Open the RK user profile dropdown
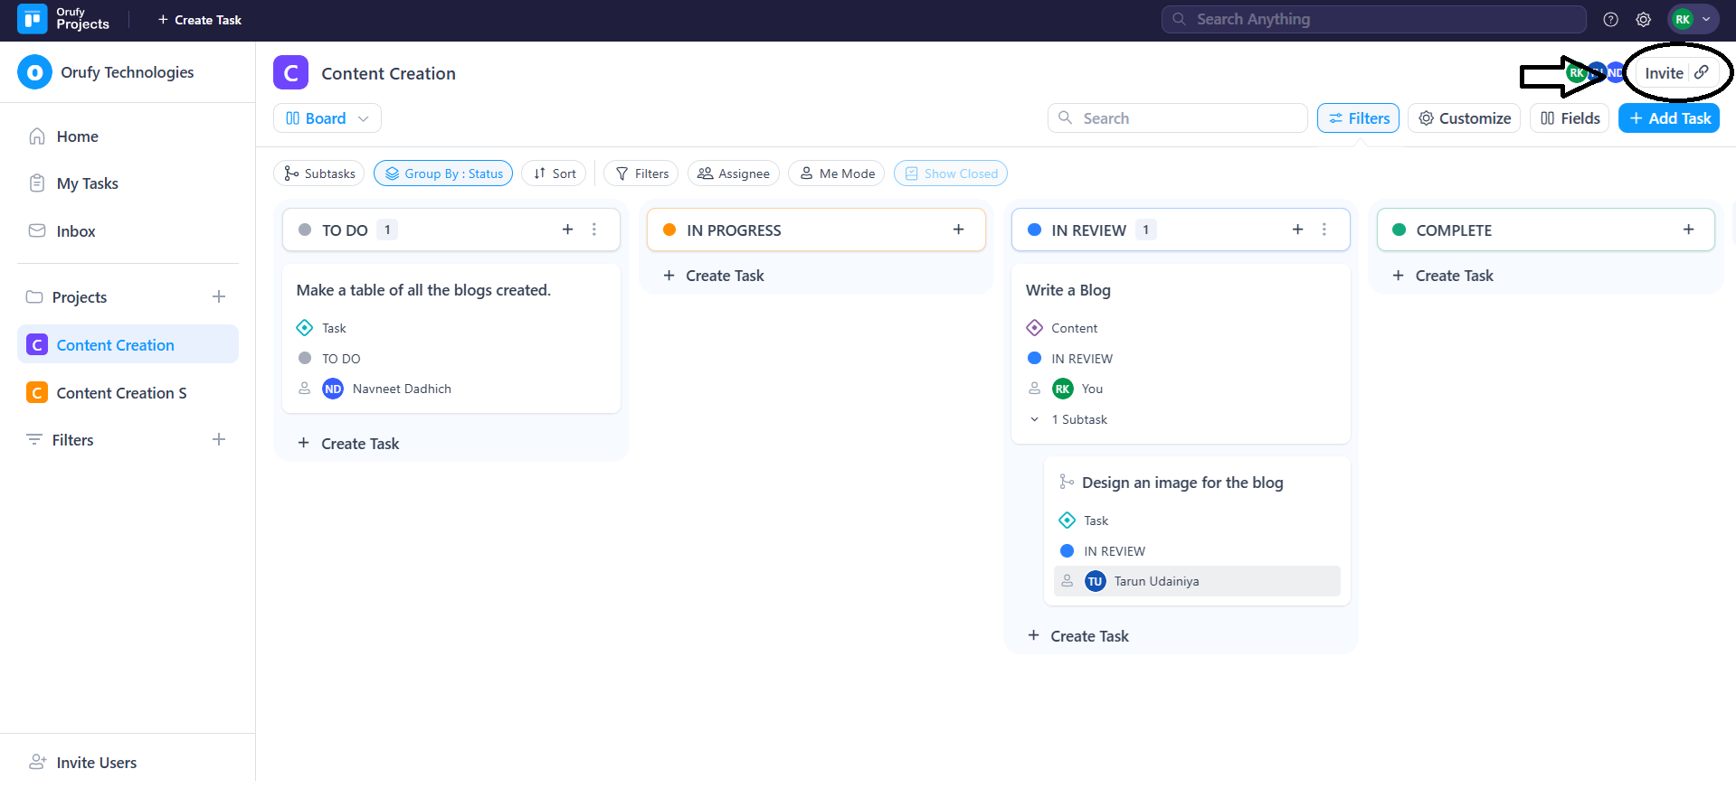Image resolution: width=1736 pixels, height=788 pixels. coord(1693,19)
